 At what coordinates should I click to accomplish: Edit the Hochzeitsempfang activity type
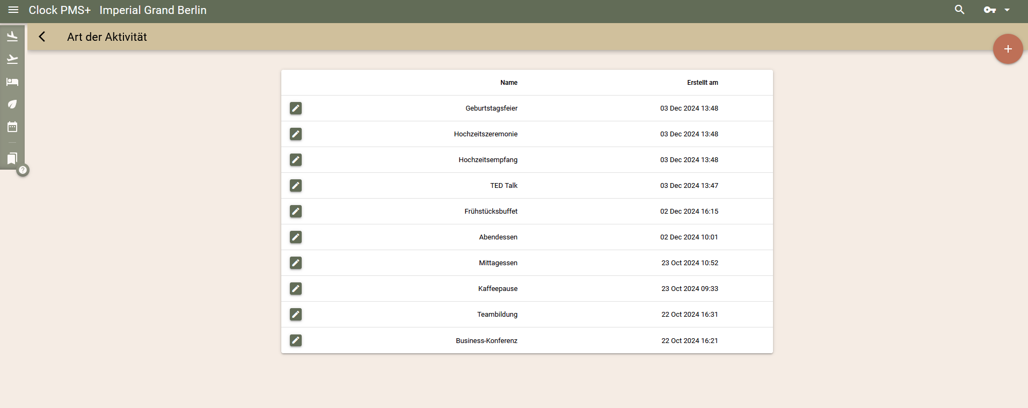click(296, 160)
